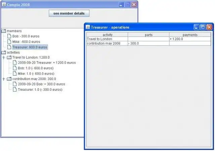
Task: Click the 'activity' column header
Action: pos(107,35)
